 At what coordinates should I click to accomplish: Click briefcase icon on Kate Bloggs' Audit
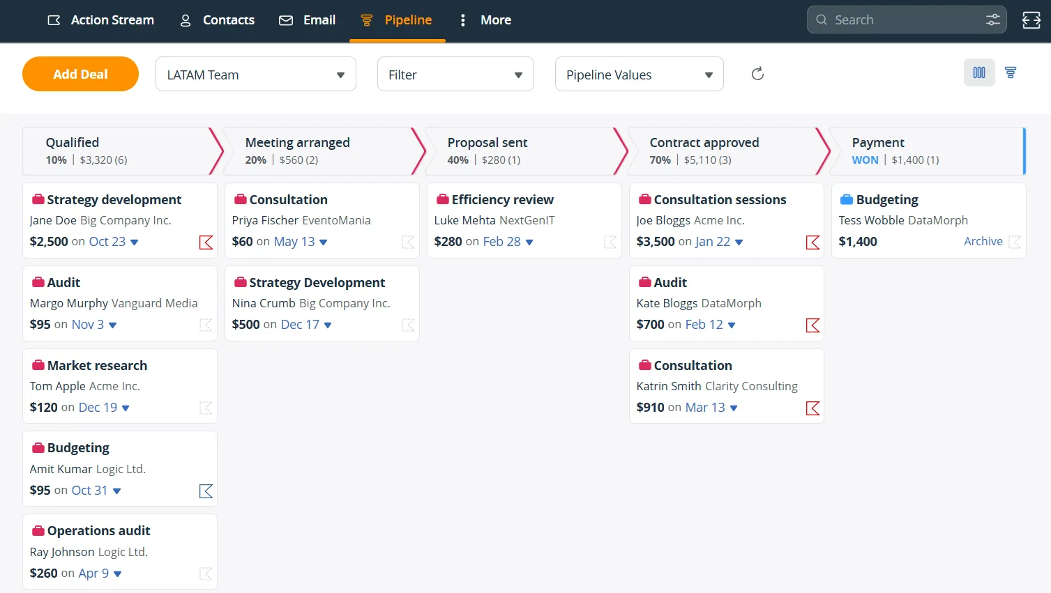point(645,283)
